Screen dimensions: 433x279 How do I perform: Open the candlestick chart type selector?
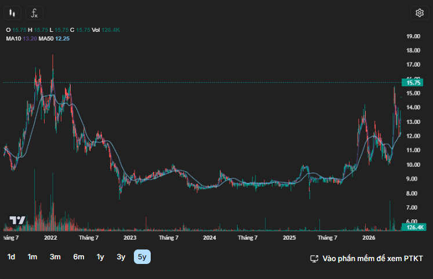[12, 13]
